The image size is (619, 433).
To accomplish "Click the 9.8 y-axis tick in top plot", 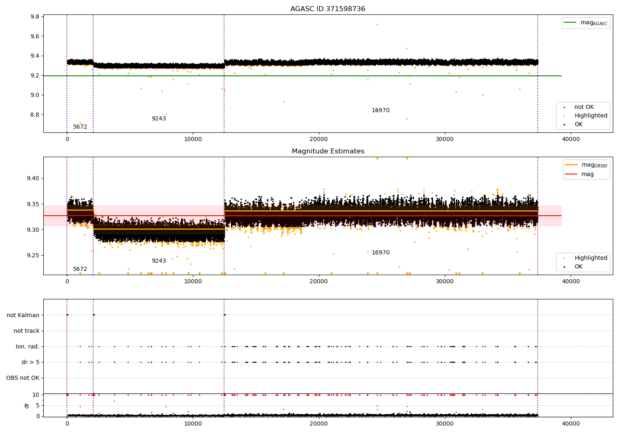I will pyautogui.click(x=35, y=17).
